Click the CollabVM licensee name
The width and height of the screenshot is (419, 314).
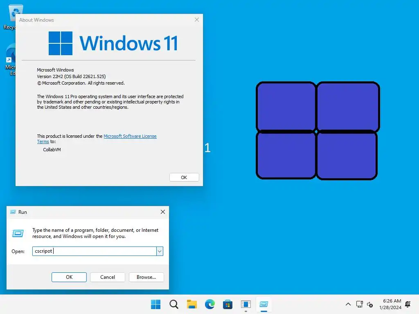(x=52, y=150)
